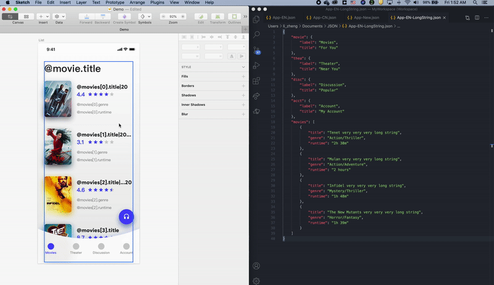Screen dimensions: 494x285
Task: Click the Documents breadcrumb in VS Code
Action: (312, 26)
